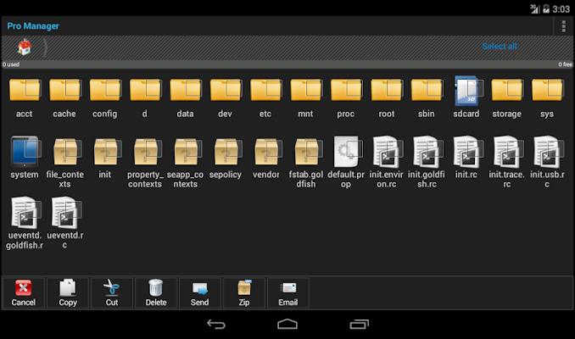Email the selected items
Image resolution: width=575 pixels, height=339 pixels.
[287, 293]
